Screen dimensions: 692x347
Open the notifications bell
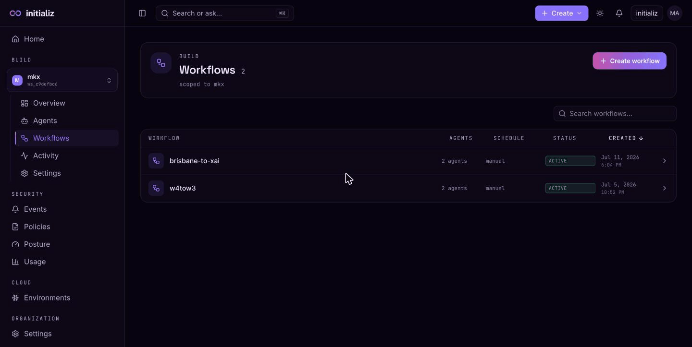click(x=619, y=13)
